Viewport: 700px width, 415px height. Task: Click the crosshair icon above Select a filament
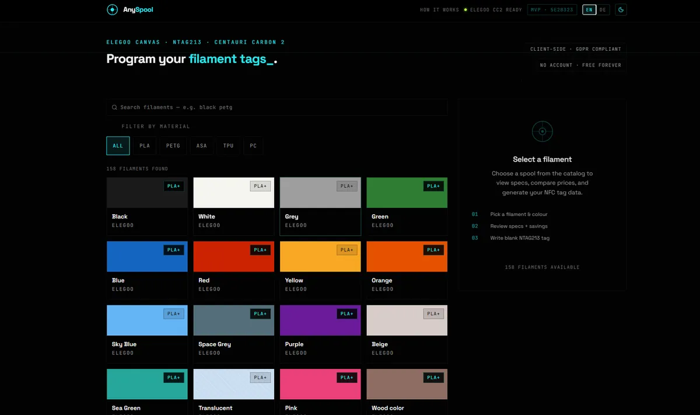tap(542, 131)
